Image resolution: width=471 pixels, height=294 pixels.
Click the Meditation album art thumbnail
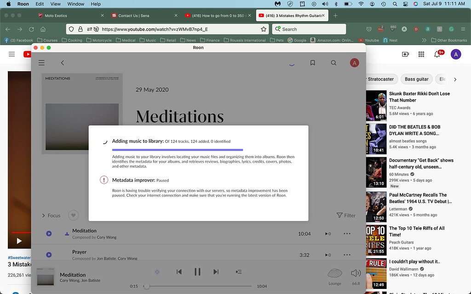pyautogui.click(x=45, y=276)
